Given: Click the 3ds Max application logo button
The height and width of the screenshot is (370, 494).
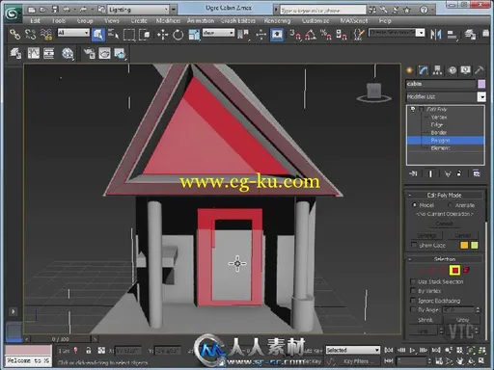Looking at the screenshot, I should click(x=13, y=13).
